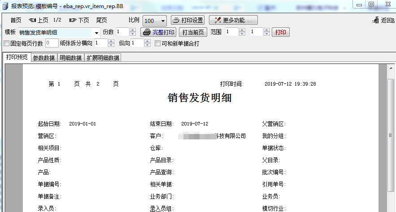Open the template (模板) dropdown list

click(x=96, y=33)
